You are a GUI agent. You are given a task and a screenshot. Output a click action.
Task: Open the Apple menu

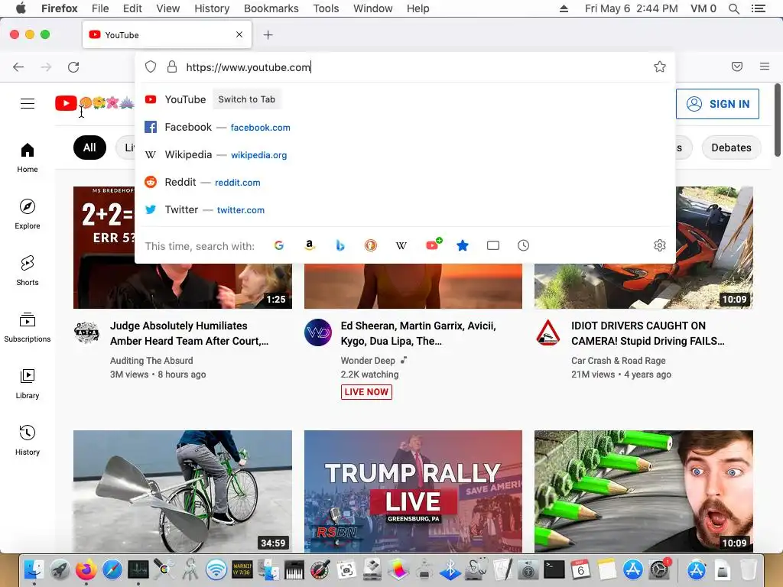21,8
